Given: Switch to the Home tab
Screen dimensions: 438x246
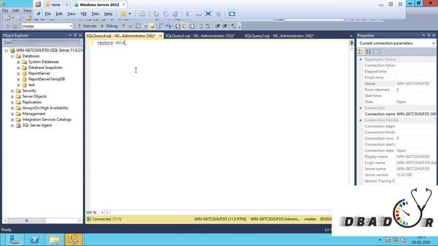Looking at the screenshot, I should tap(55, 5).
